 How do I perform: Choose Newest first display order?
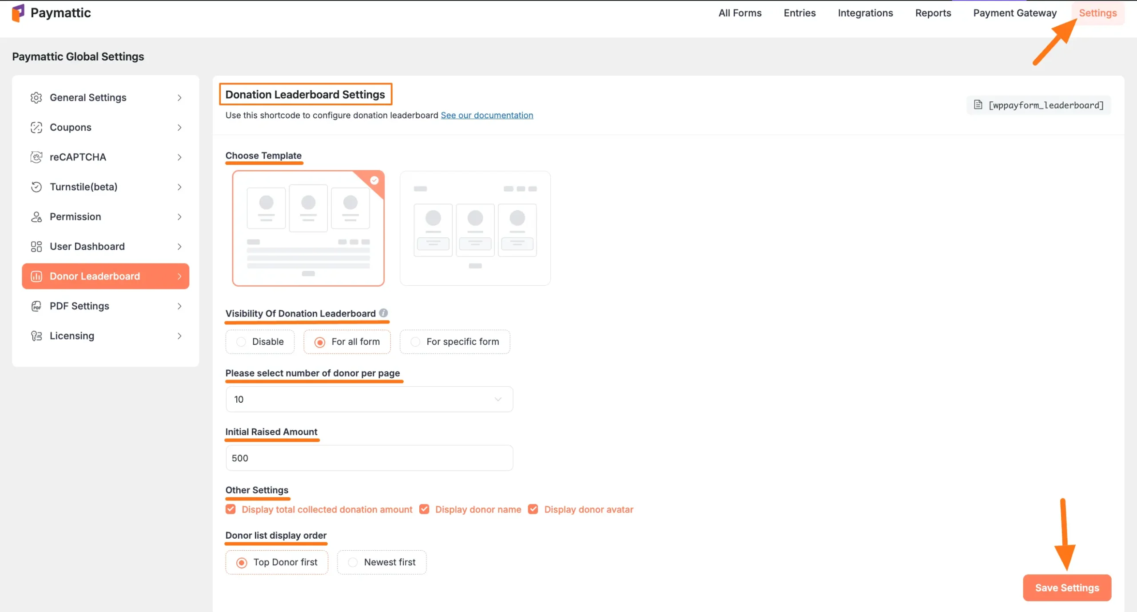click(382, 562)
